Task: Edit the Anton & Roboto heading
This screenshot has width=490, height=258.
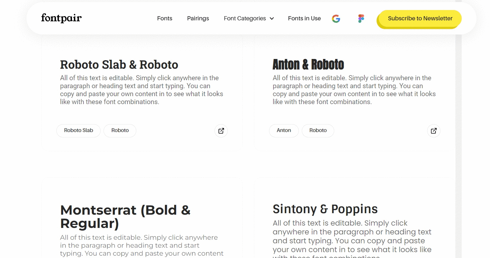Action: pos(308,65)
